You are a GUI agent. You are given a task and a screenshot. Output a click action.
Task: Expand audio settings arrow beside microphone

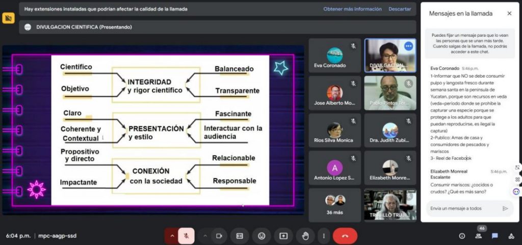coord(172,236)
